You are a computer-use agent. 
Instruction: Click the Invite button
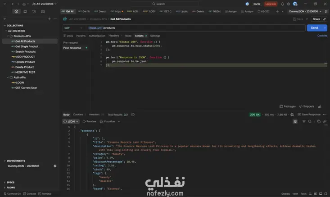pyautogui.click(x=257, y=4)
